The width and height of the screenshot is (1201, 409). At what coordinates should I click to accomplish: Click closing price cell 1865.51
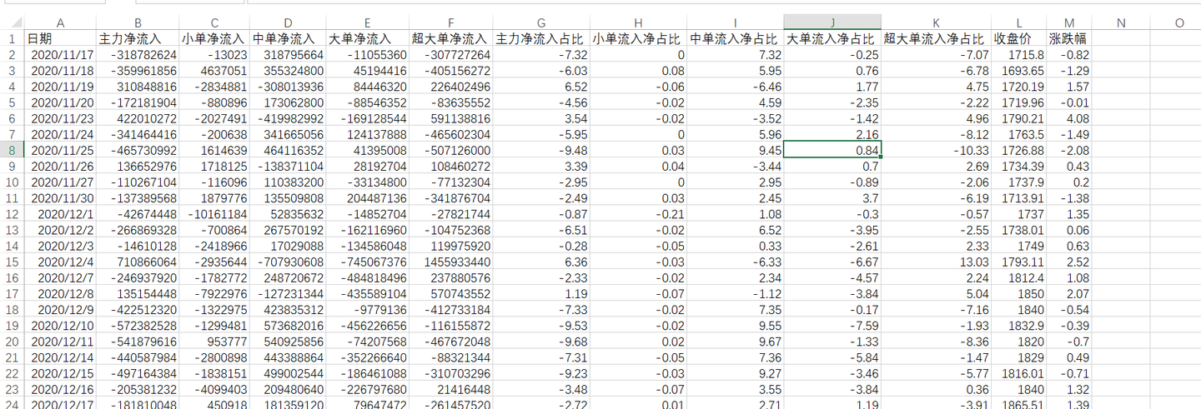1018,404
